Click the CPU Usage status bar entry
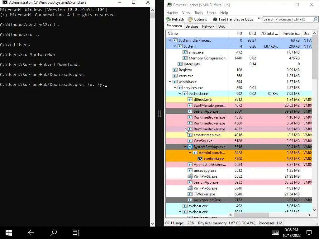Viewport: 319px width, 239px height. tap(180, 223)
